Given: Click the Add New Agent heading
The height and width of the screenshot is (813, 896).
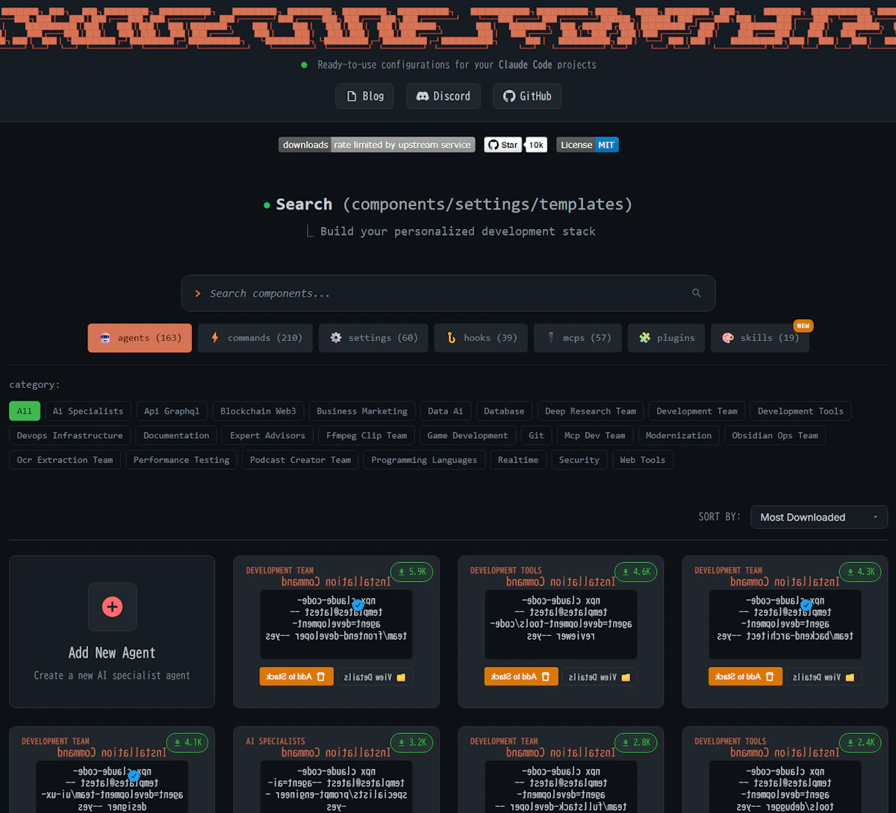Looking at the screenshot, I should [112, 653].
